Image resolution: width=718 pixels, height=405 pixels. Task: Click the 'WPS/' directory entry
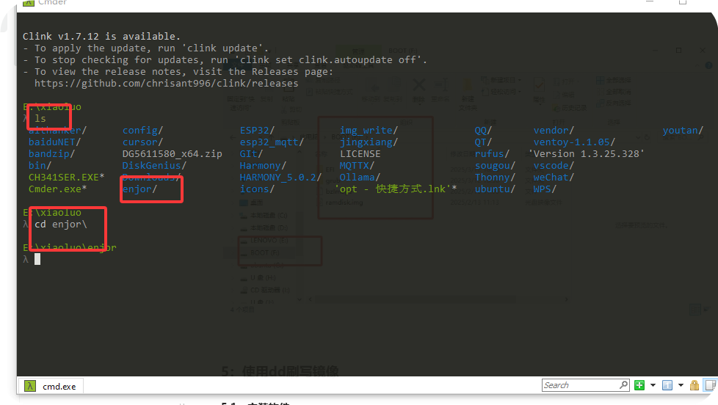click(x=545, y=189)
